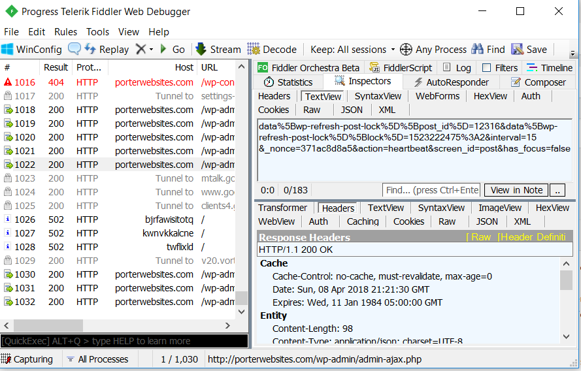Select the request HexView tab
581x371 pixels.
491,96
